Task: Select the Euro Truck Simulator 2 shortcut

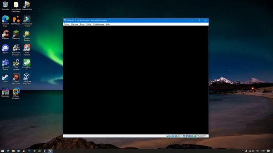Action: tap(16, 50)
